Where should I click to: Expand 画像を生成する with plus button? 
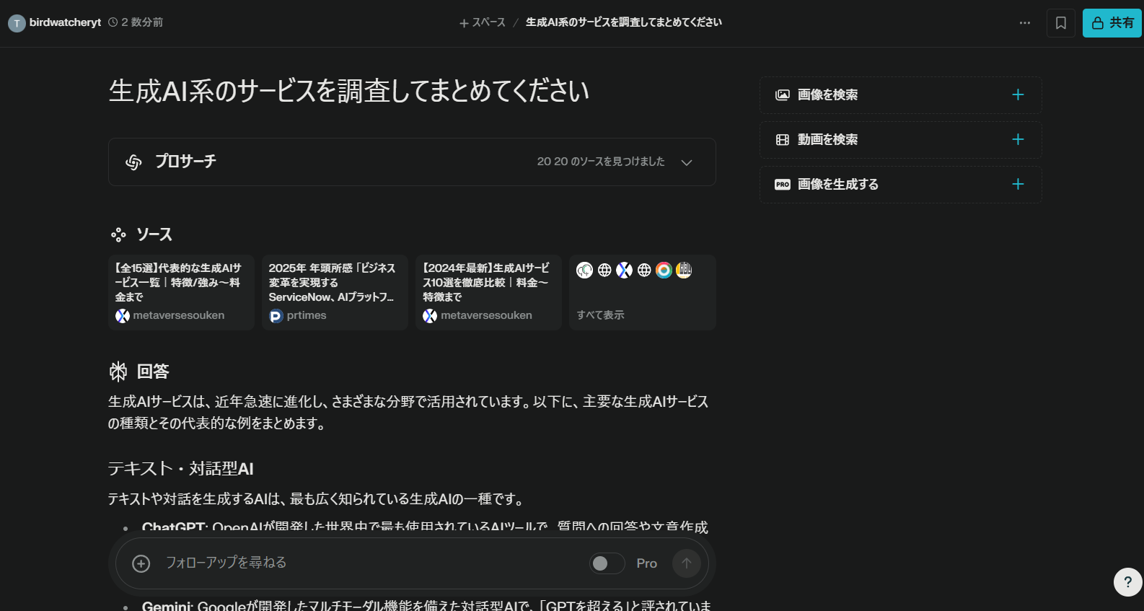(x=1018, y=184)
